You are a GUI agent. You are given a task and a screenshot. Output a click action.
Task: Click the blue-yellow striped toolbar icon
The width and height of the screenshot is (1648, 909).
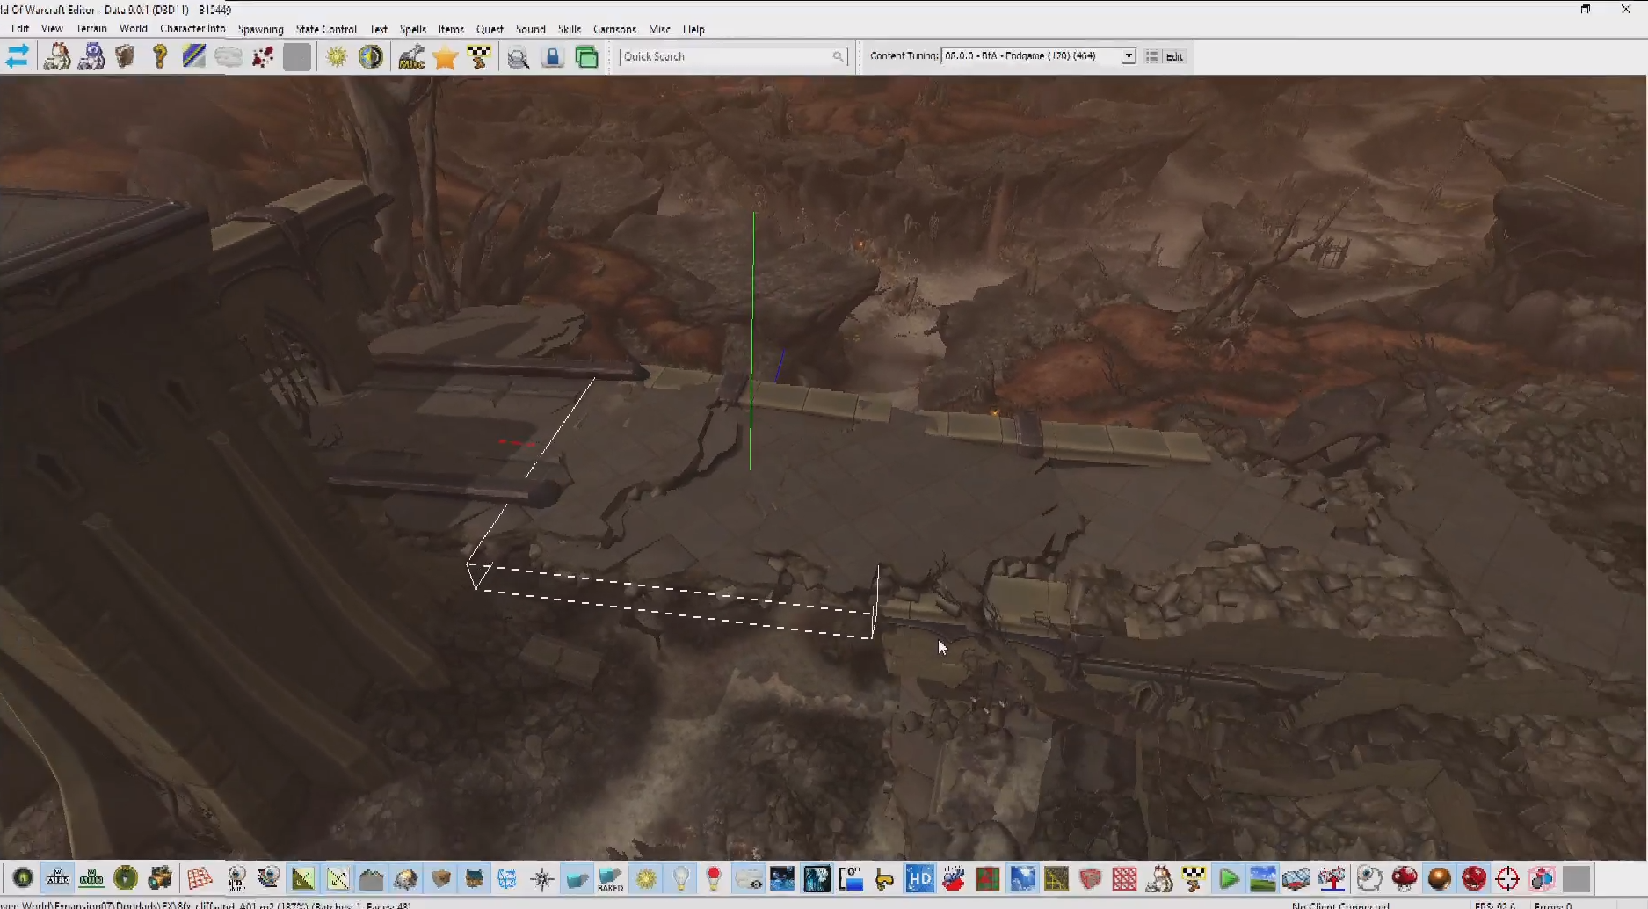click(x=193, y=57)
